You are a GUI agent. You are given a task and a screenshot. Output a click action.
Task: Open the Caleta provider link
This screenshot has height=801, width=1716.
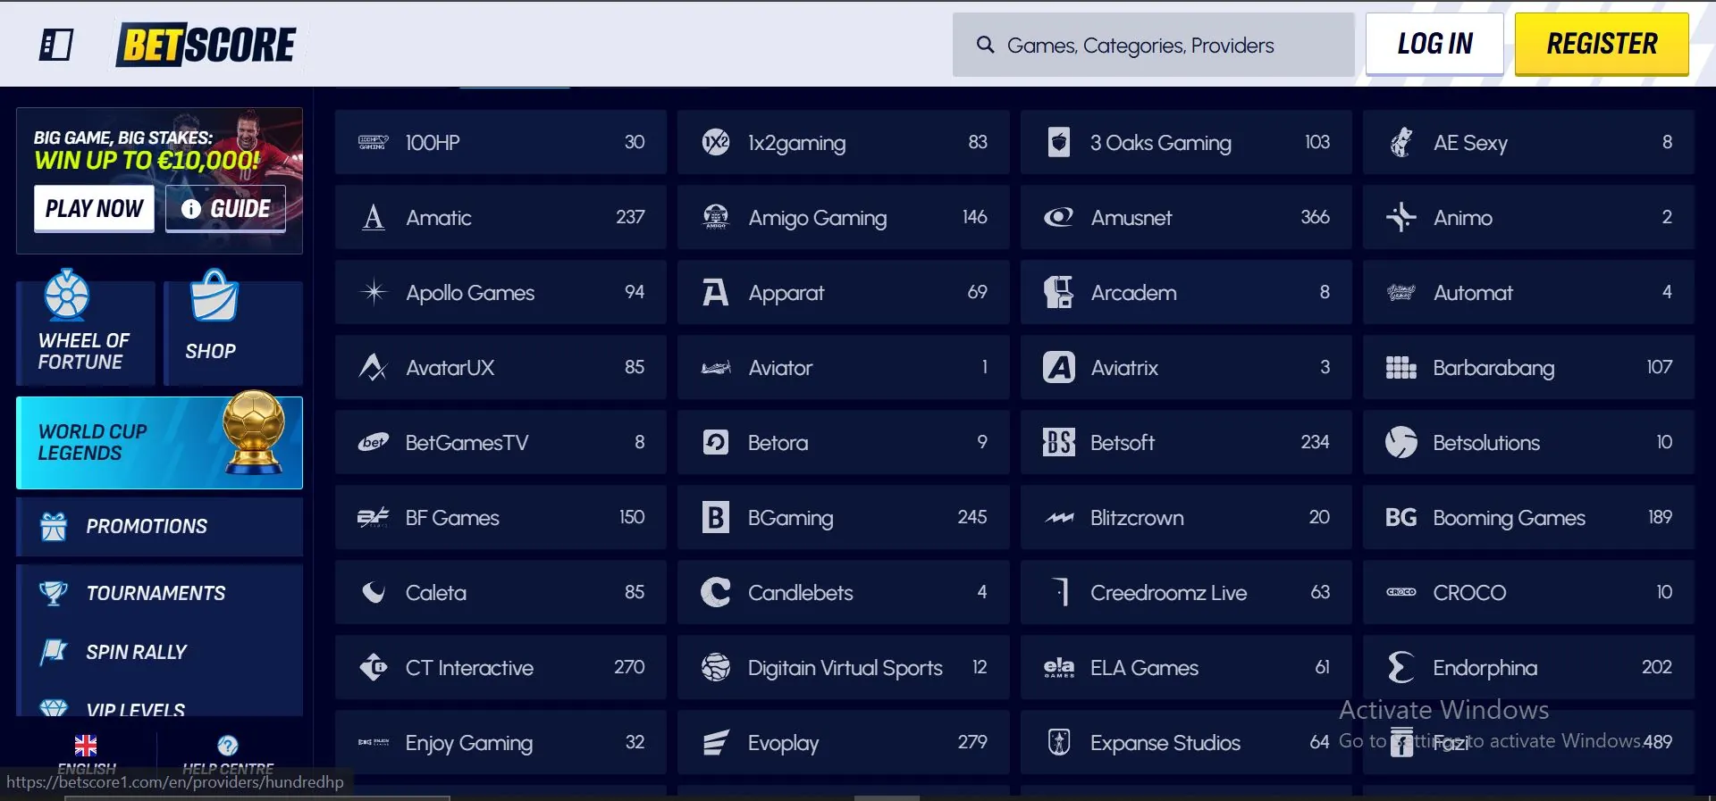(x=500, y=592)
